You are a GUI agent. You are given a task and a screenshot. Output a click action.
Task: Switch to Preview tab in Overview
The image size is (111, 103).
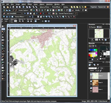point(92,27)
